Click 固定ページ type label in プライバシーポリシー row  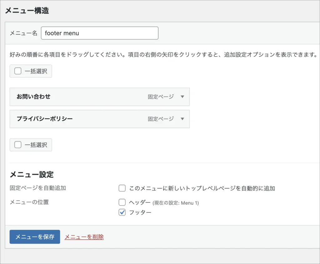click(161, 119)
